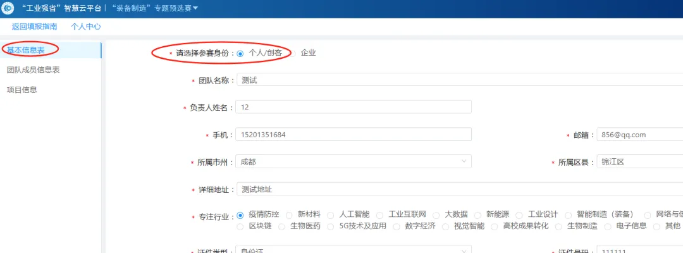Select 数字经济 industry radio button
Screen dimensions: 683x253
tap(396, 226)
